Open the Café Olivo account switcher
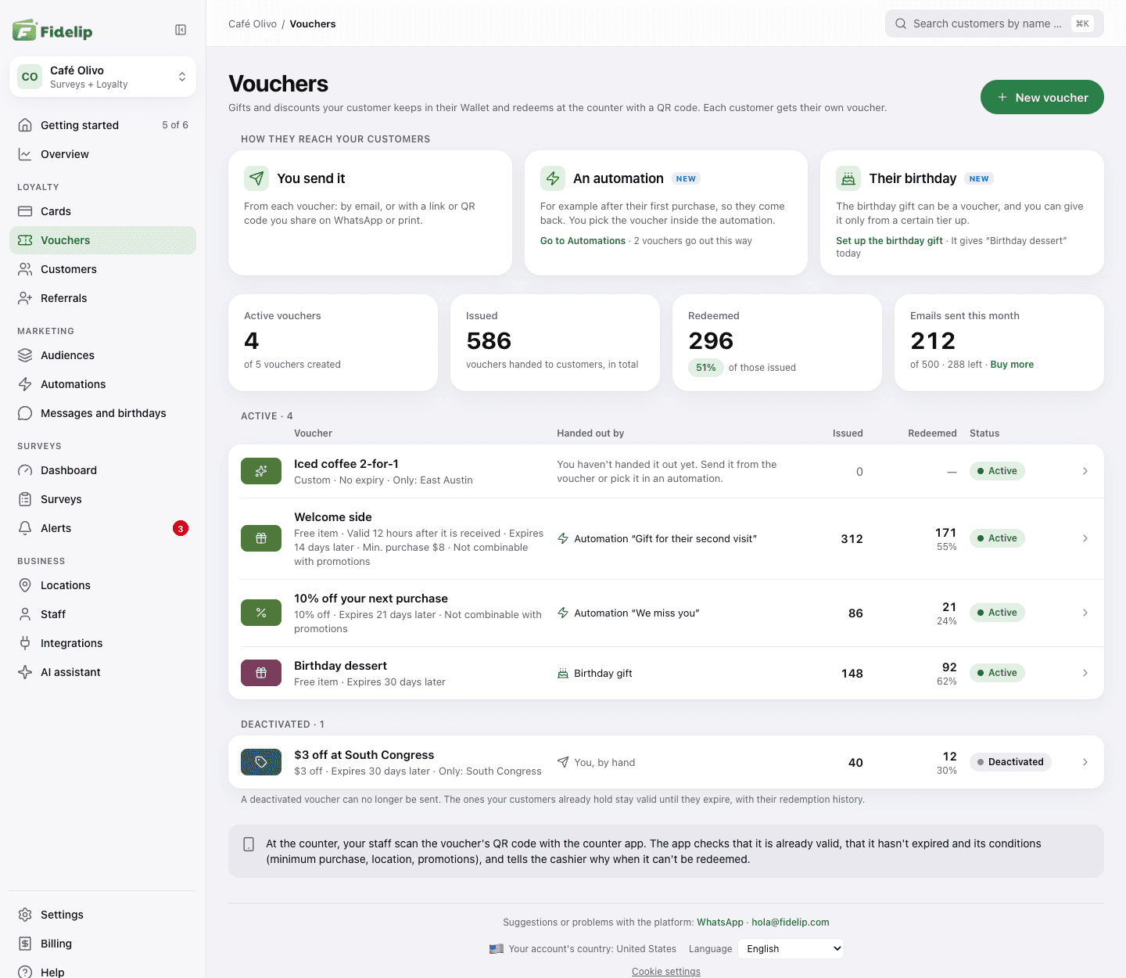 (x=102, y=77)
